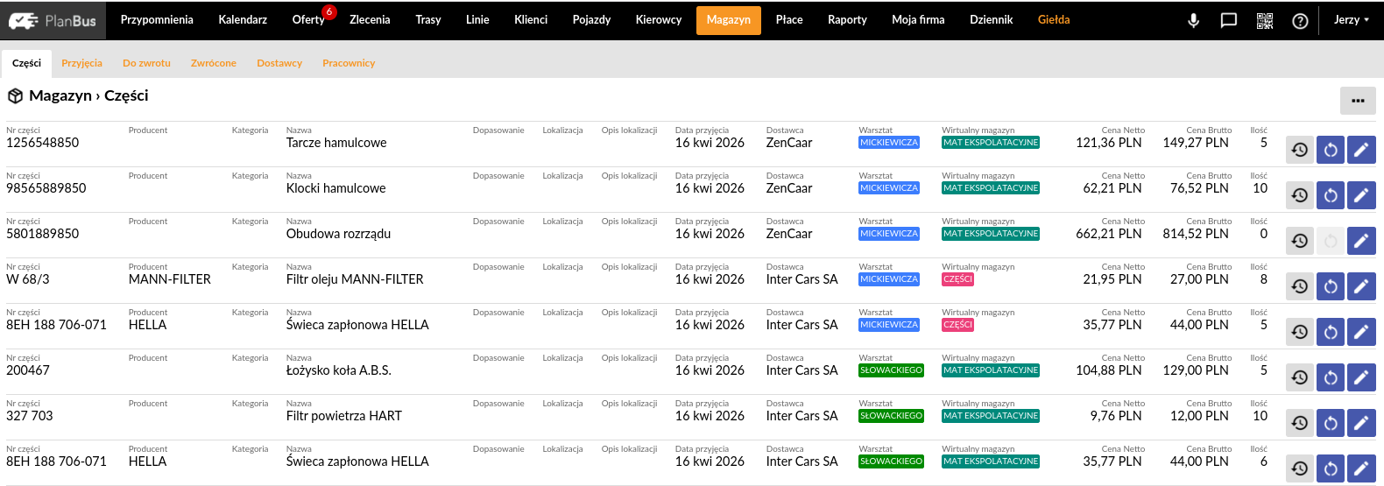Viewport: 1384px width, 486px height.
Task: Click the microphone icon in the top bar
Action: pyautogui.click(x=1193, y=20)
